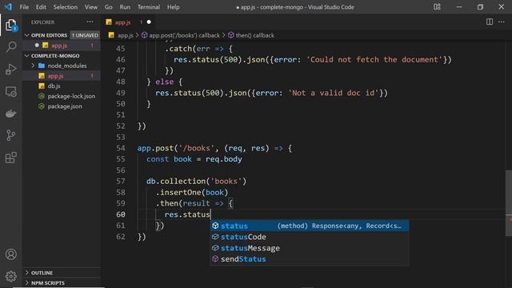512x288 pixels.
Task: Select app.js in COMPLETE-MONGO file tree
Action: tap(62, 76)
